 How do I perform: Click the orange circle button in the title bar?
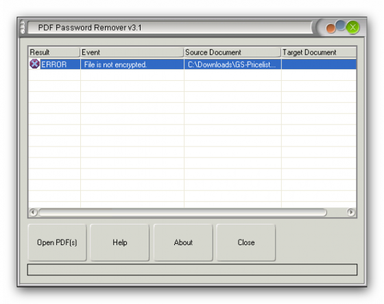click(x=331, y=28)
